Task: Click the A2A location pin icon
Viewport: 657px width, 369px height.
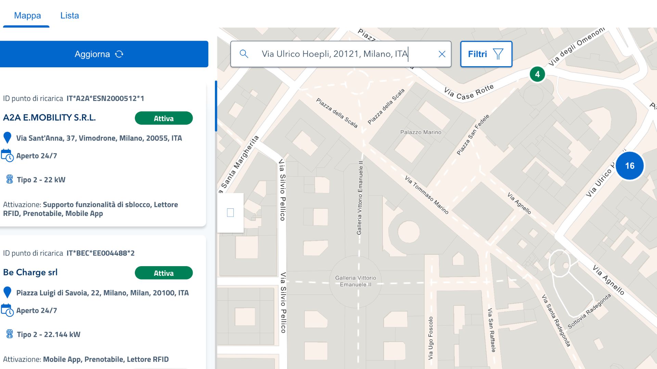Action: coord(7,138)
